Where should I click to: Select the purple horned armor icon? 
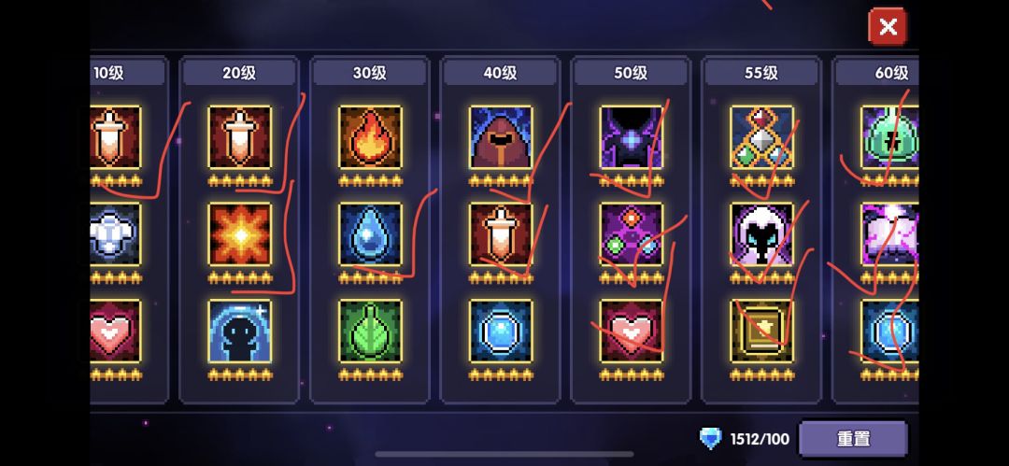click(x=632, y=137)
